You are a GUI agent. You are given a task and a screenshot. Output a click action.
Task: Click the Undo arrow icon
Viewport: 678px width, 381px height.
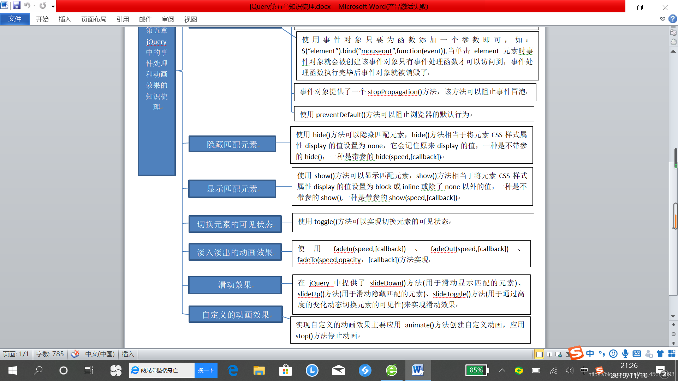click(x=27, y=6)
